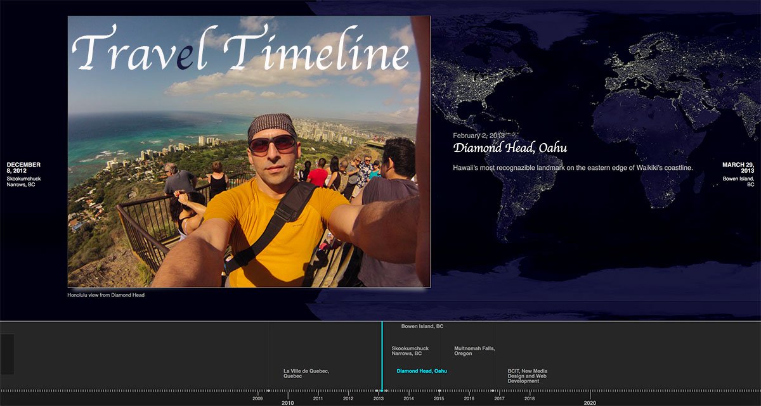
Task: Click the 'February 2, 2013' date text
Action: coord(479,136)
